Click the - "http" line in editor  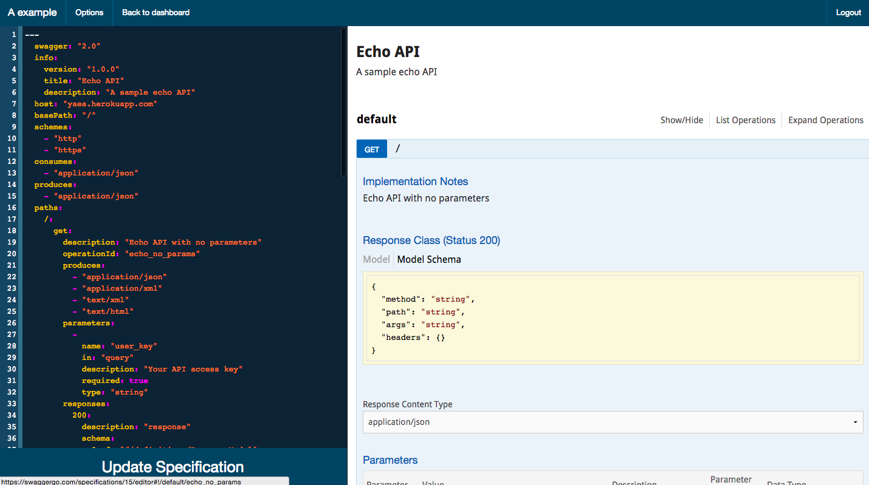click(63, 138)
